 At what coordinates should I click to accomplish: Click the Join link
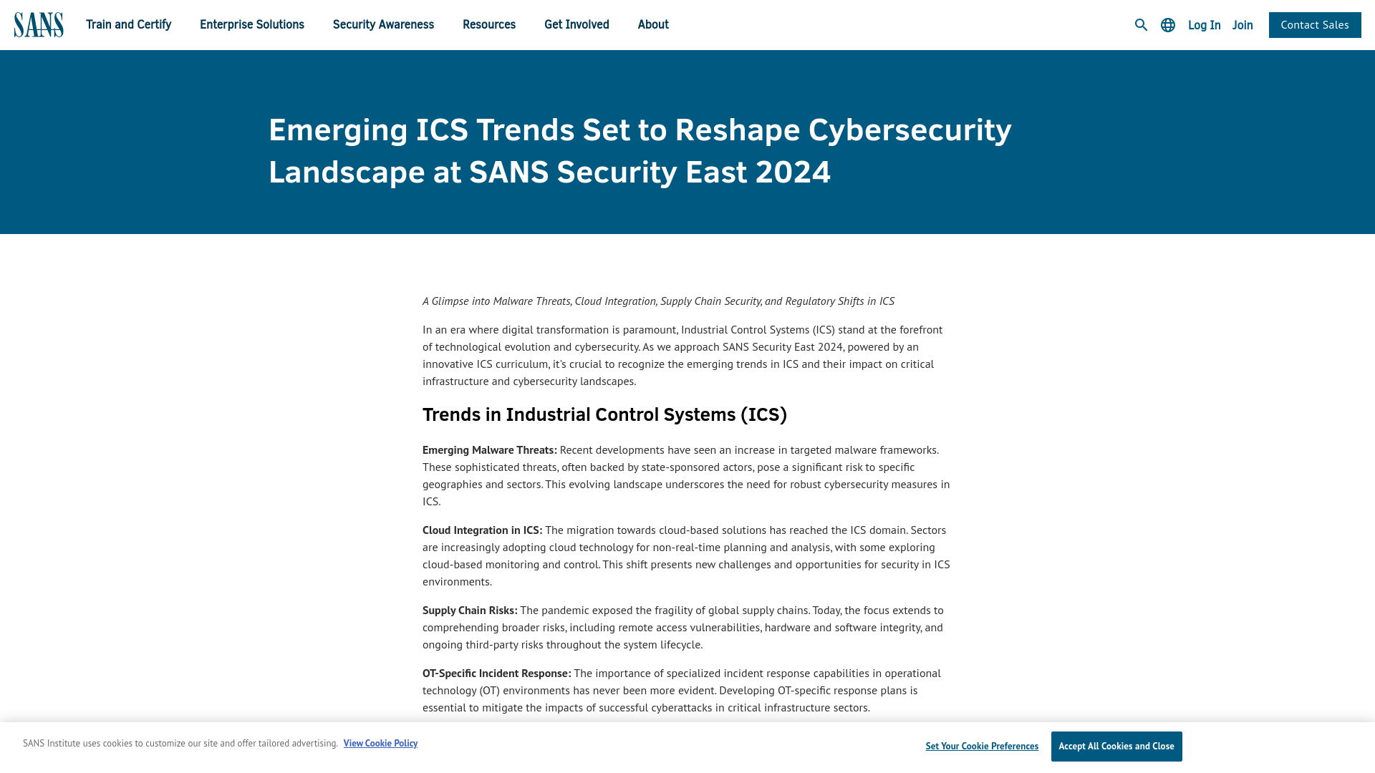pyautogui.click(x=1242, y=24)
